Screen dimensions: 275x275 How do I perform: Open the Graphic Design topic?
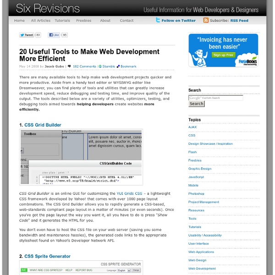[x=200, y=169]
